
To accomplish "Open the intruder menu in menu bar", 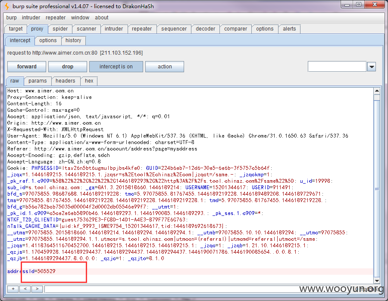I will [x=31, y=18].
